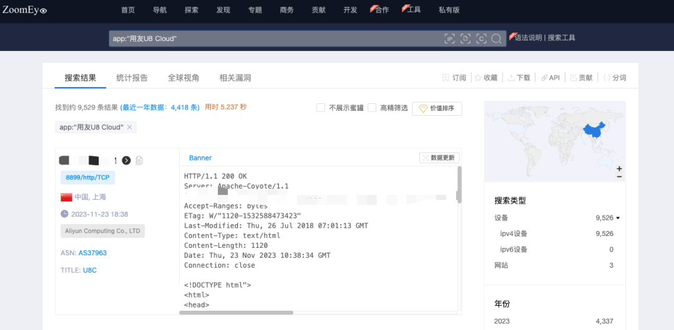Click the 分词 braces icon

click(607, 78)
